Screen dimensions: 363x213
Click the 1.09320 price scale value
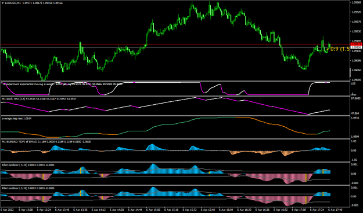(356, 13)
